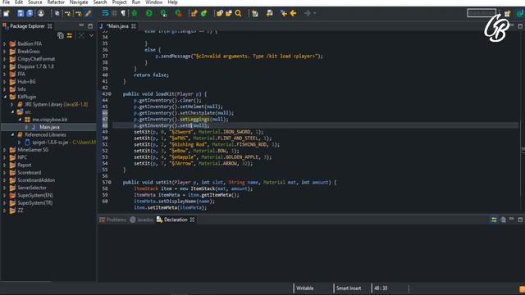Select Main.java in Package Explorer
Viewport: 525px width, 295px height.
[x=49, y=127]
